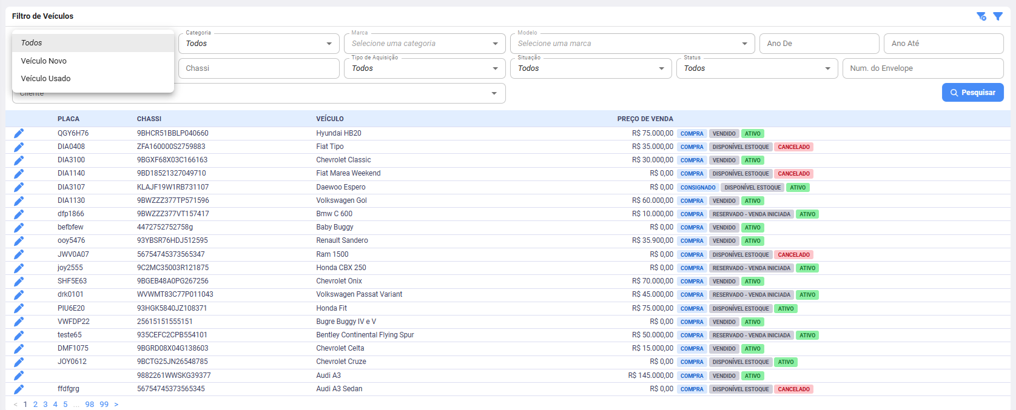Click pencil icon for Honda CBX 250
The height and width of the screenshot is (410, 1016).
tap(19, 268)
